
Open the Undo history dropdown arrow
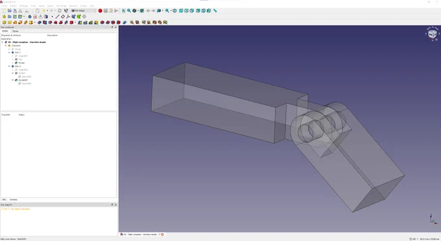pyautogui.click(x=47, y=10)
